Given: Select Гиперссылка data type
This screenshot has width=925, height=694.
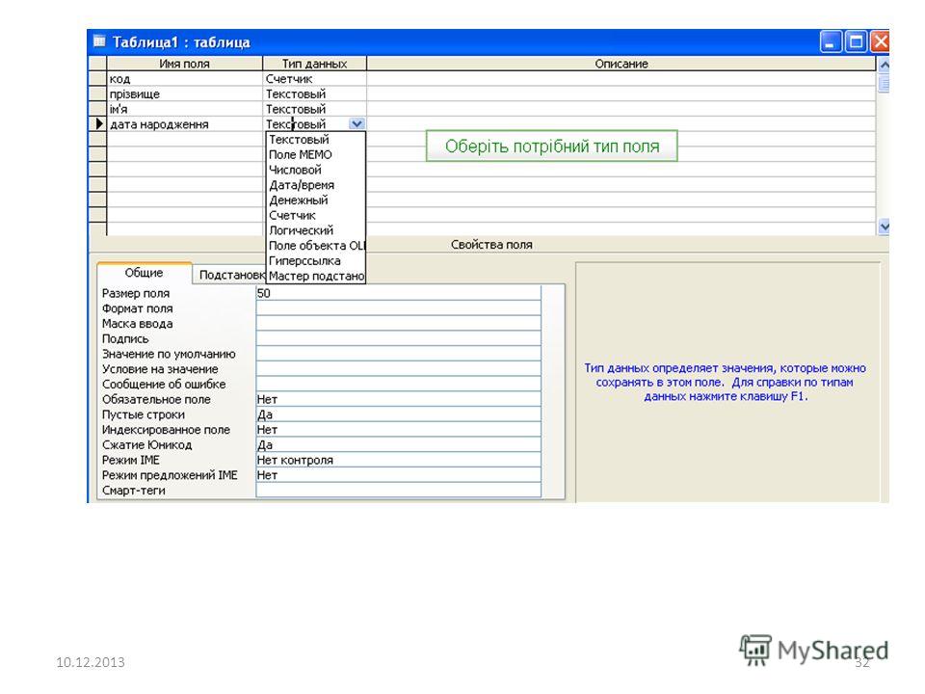Looking at the screenshot, I should pyautogui.click(x=316, y=261).
